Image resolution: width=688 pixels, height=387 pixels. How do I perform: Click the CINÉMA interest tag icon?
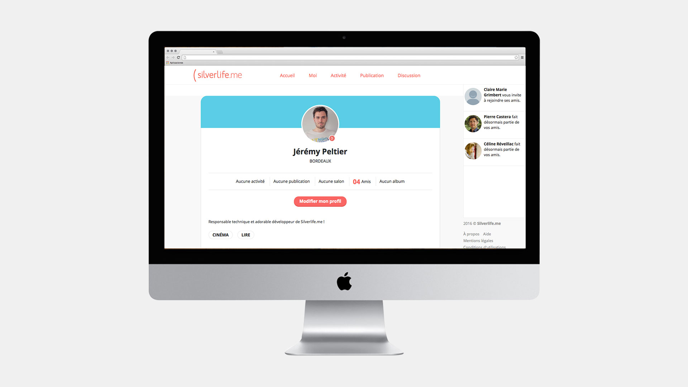(221, 235)
